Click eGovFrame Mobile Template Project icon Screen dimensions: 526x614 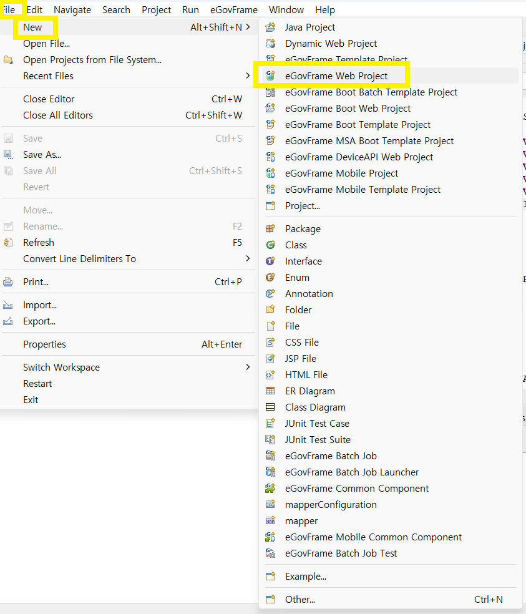click(x=270, y=190)
